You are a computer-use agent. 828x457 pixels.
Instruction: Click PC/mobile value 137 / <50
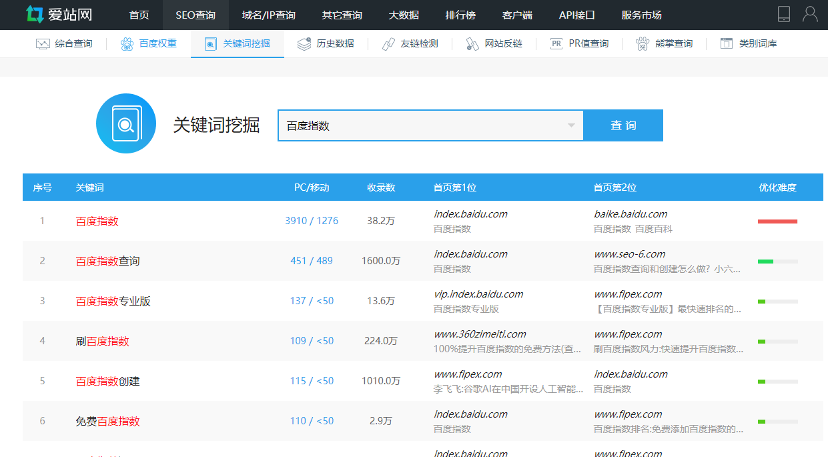[312, 301]
